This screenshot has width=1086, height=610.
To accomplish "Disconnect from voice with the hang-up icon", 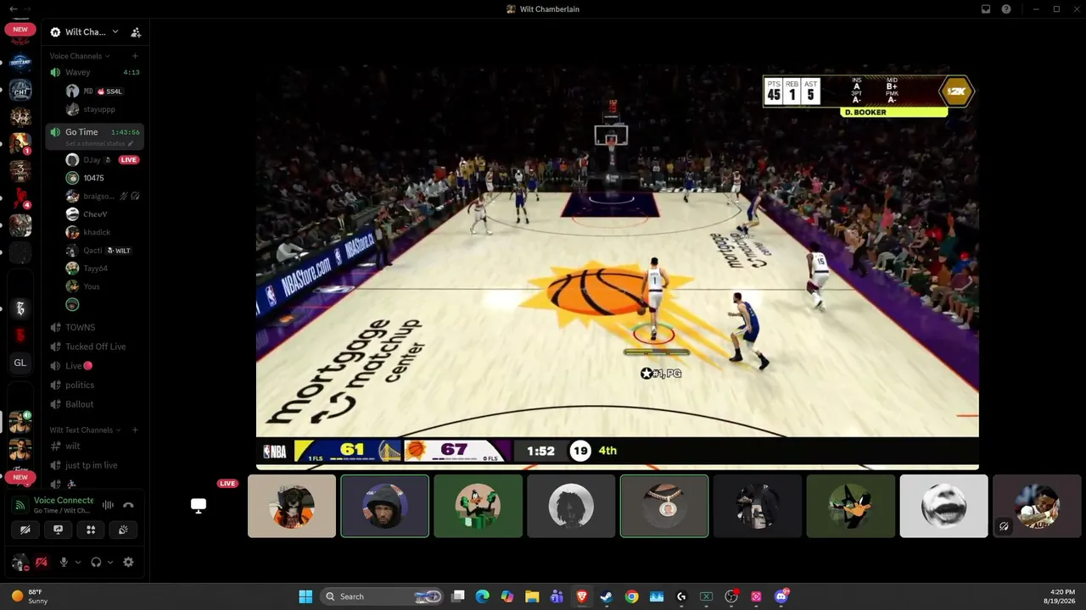I will [128, 505].
